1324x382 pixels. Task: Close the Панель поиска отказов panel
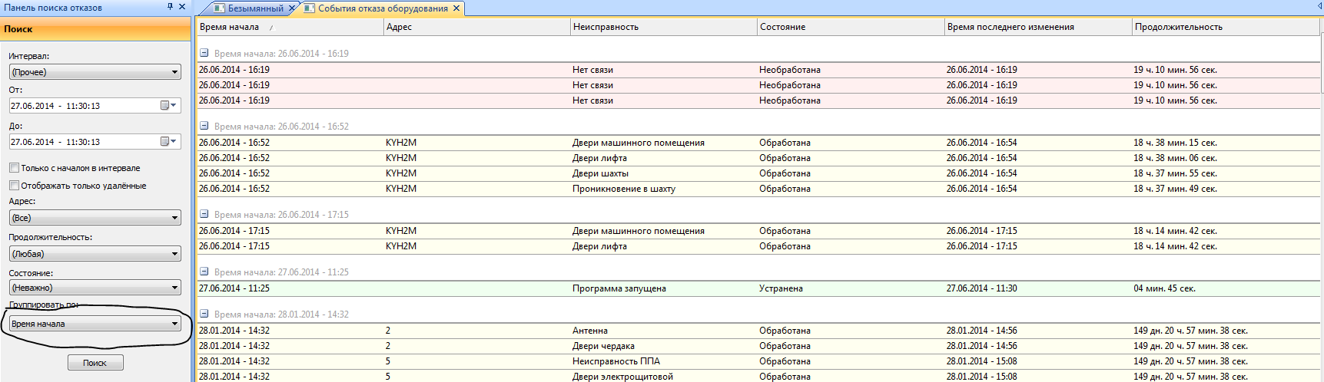(x=182, y=7)
